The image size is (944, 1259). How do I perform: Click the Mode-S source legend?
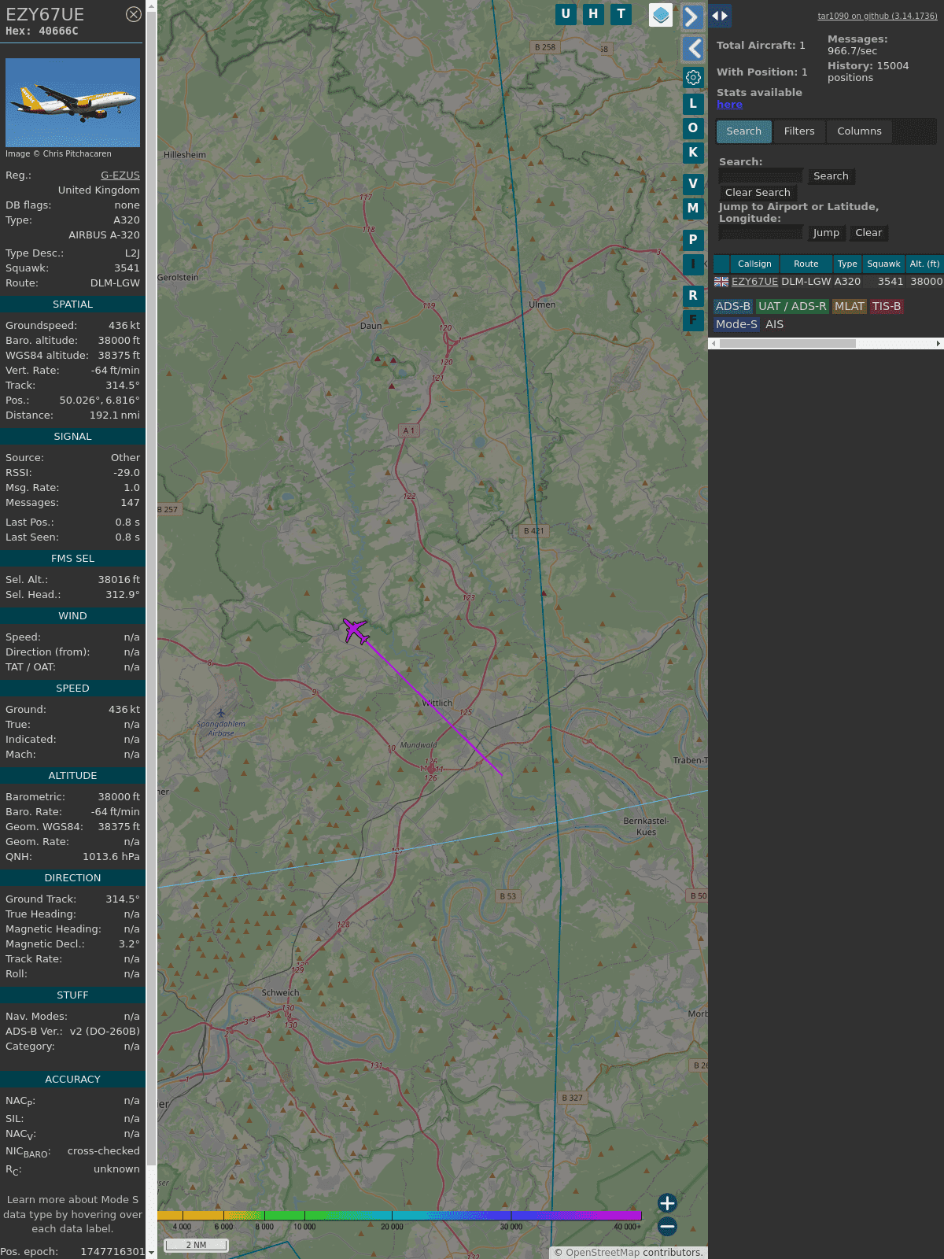[x=736, y=324]
